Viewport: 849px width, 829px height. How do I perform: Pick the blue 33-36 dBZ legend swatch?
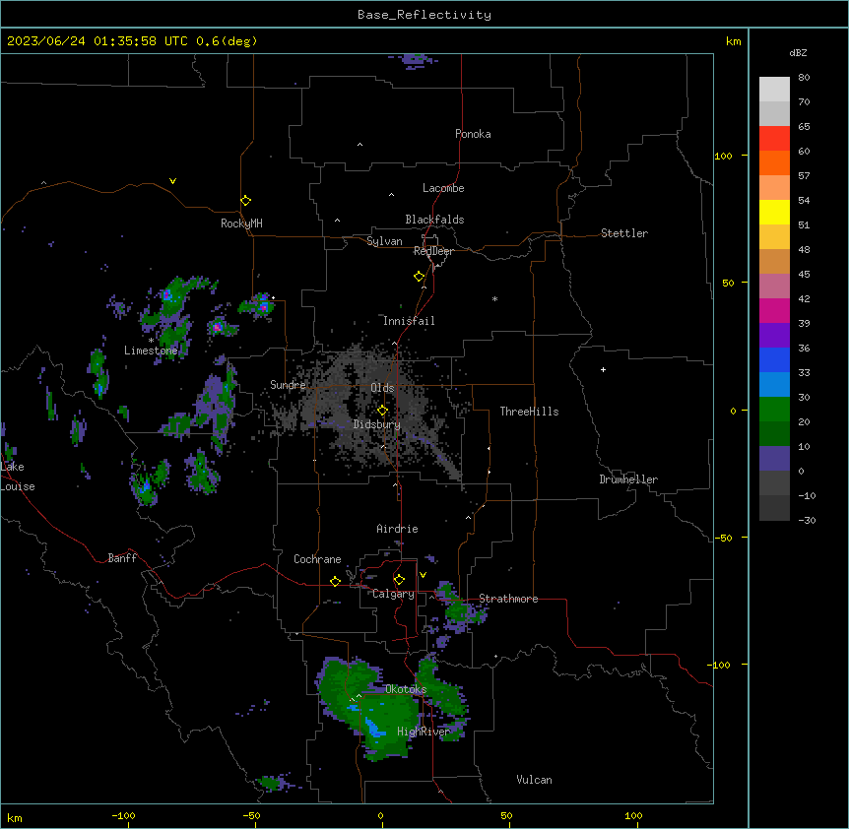pos(774,359)
